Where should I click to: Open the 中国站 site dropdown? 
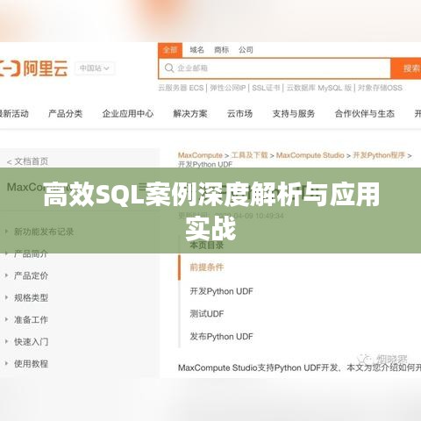click(x=95, y=68)
